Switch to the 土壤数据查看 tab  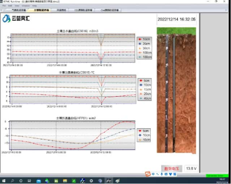(x=41, y=10)
